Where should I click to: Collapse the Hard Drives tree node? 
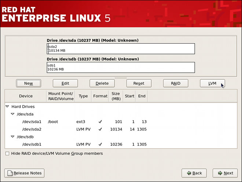click(7, 106)
